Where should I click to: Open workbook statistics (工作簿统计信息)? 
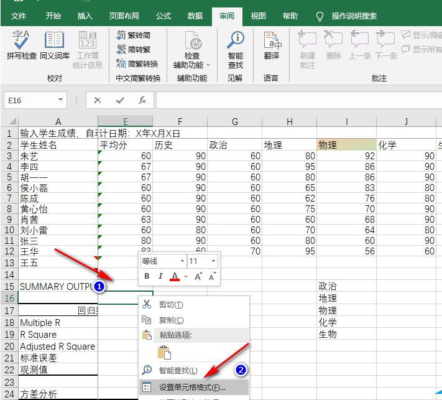88,50
